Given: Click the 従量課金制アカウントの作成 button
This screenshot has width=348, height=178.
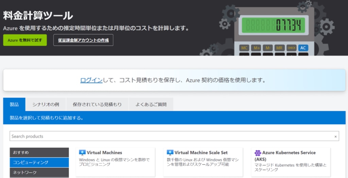Looking at the screenshot, I should pos(83,40).
